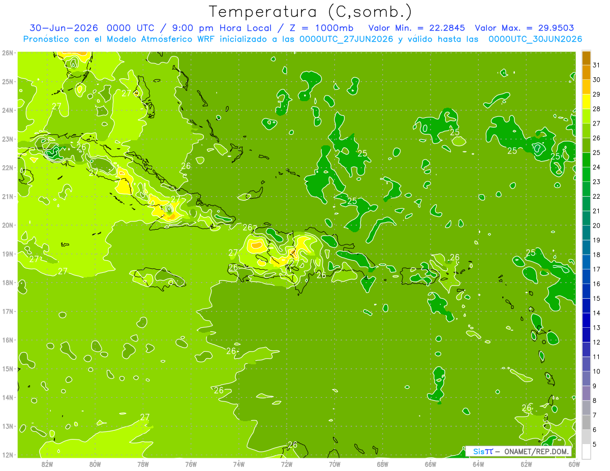Click the "64W" longitude axis label
610x471 pixels.
tap(478, 464)
